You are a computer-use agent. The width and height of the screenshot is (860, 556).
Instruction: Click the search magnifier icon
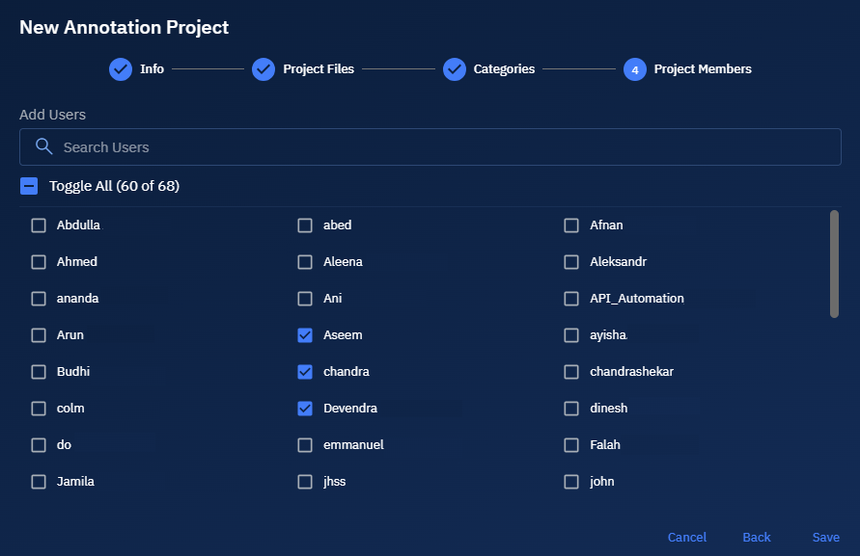[x=43, y=146]
